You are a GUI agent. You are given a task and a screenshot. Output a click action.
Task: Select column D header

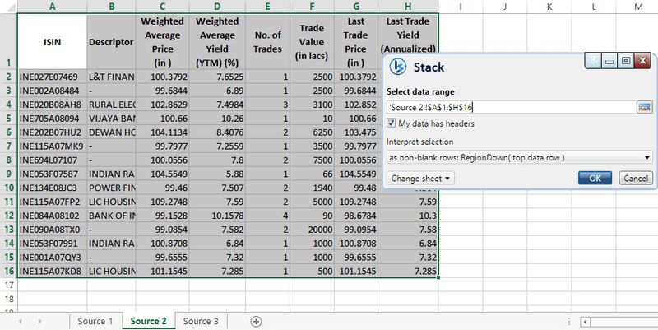click(217, 7)
